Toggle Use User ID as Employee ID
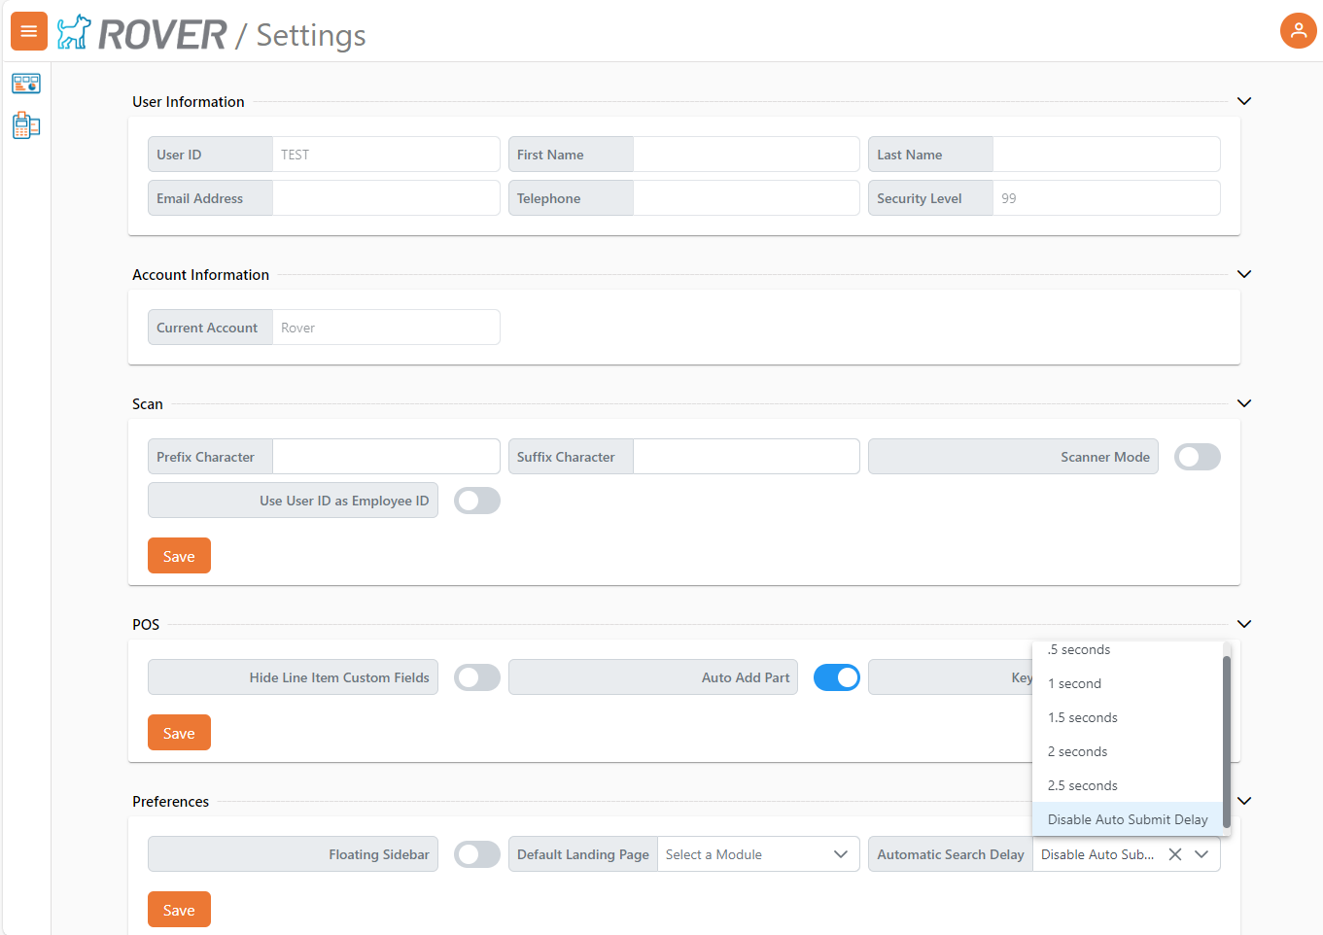This screenshot has width=1323, height=935. click(476, 500)
